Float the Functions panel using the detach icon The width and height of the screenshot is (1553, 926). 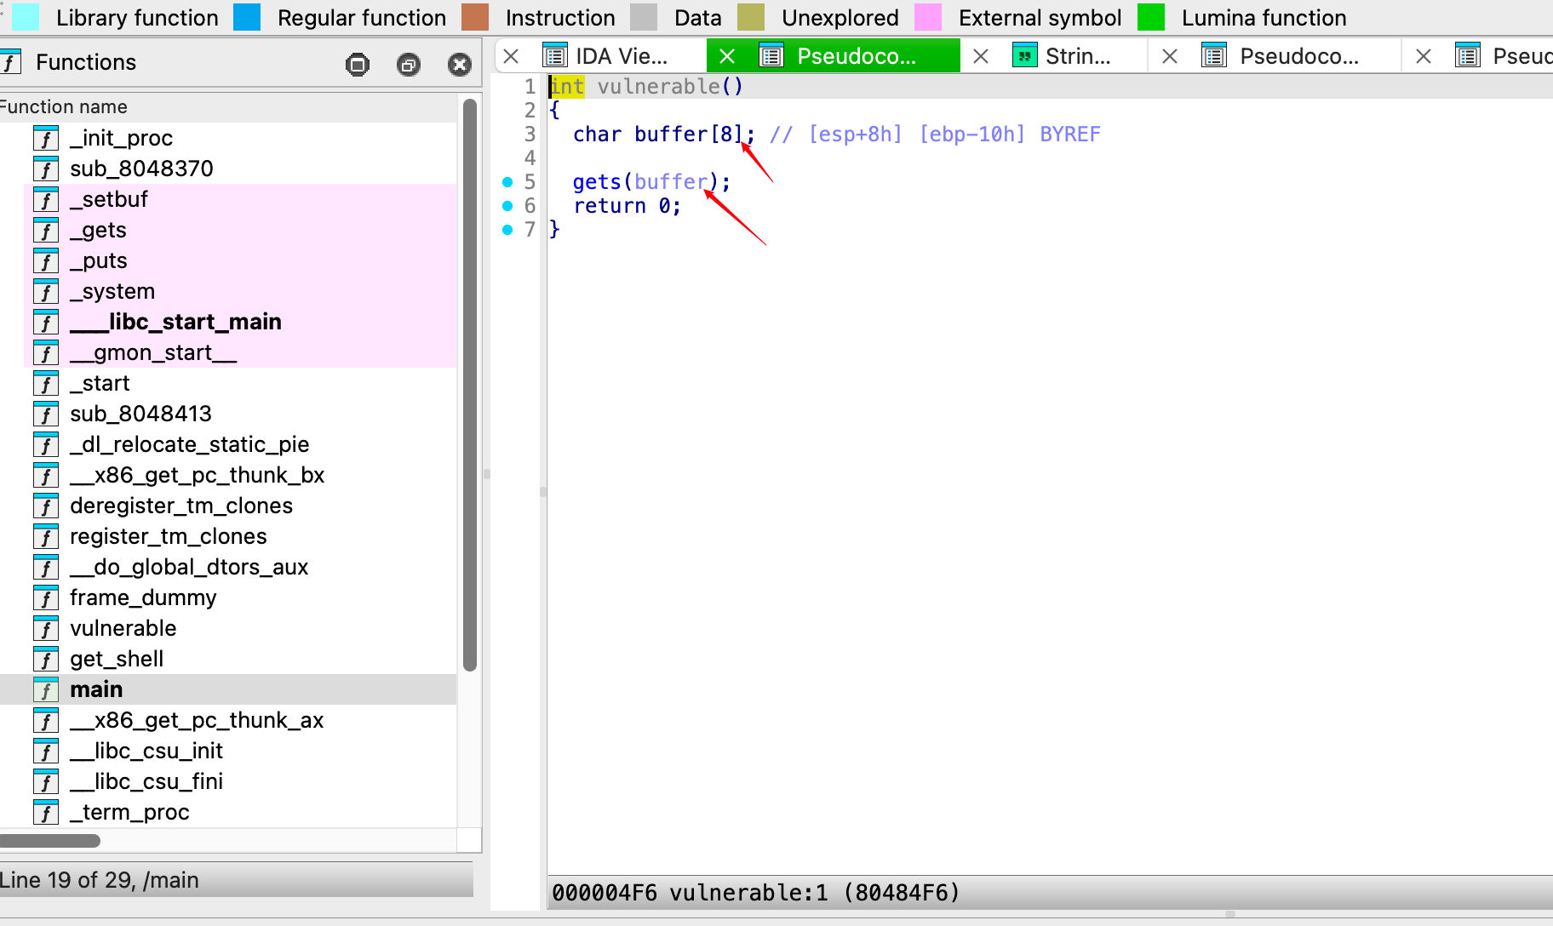(409, 64)
